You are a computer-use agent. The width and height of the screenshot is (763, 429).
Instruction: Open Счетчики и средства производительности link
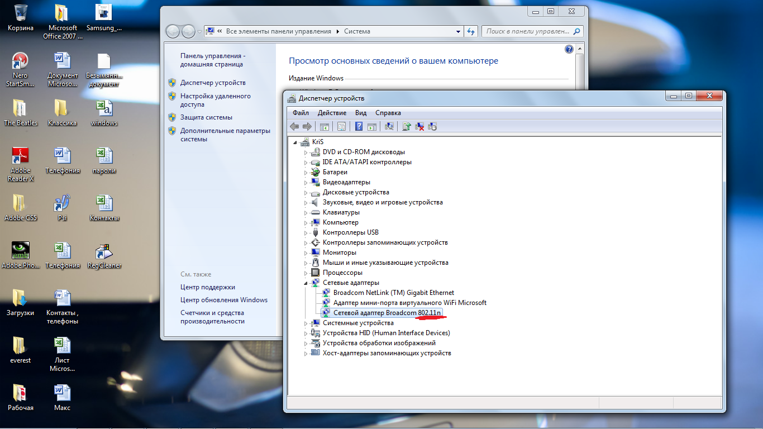[212, 317]
